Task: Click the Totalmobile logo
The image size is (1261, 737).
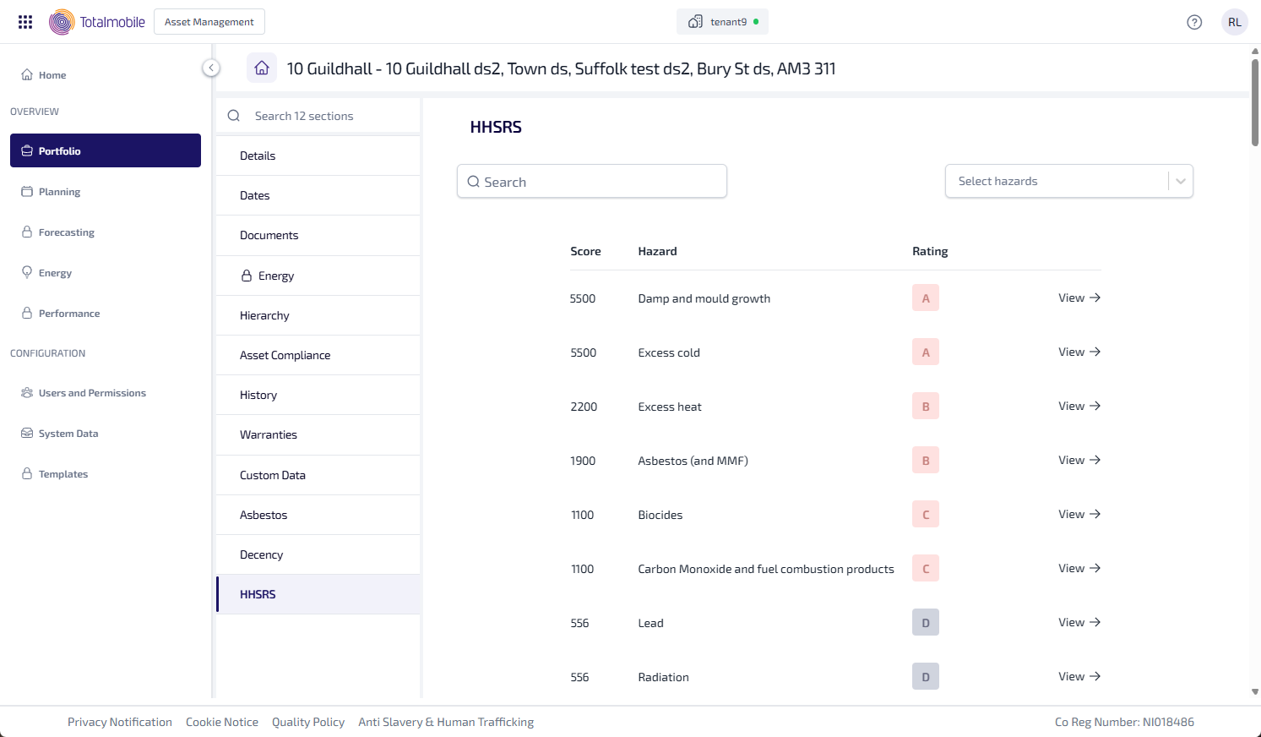Action: (97, 22)
